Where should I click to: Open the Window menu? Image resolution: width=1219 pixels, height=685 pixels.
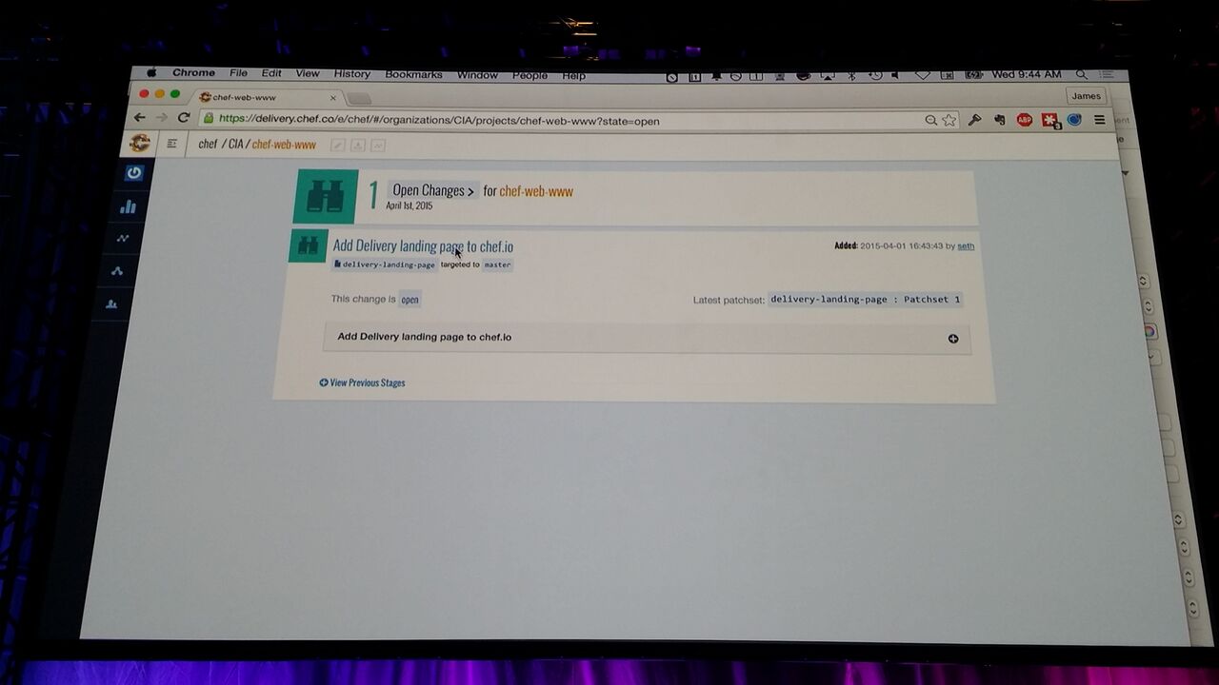(x=477, y=74)
